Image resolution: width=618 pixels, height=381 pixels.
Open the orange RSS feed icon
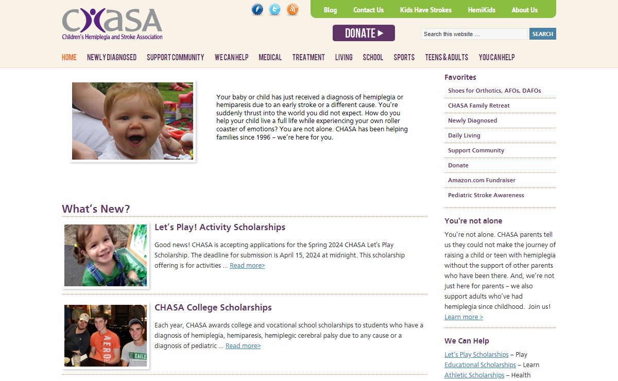click(293, 10)
